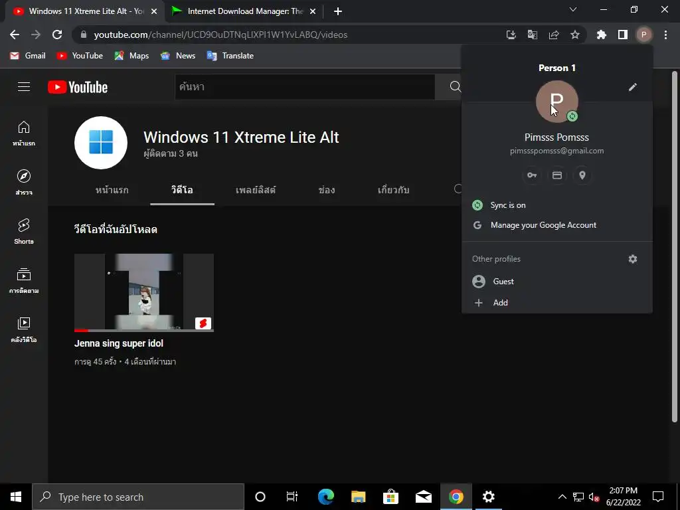Go back with the browser back arrow
The height and width of the screenshot is (510, 680).
pos(15,35)
